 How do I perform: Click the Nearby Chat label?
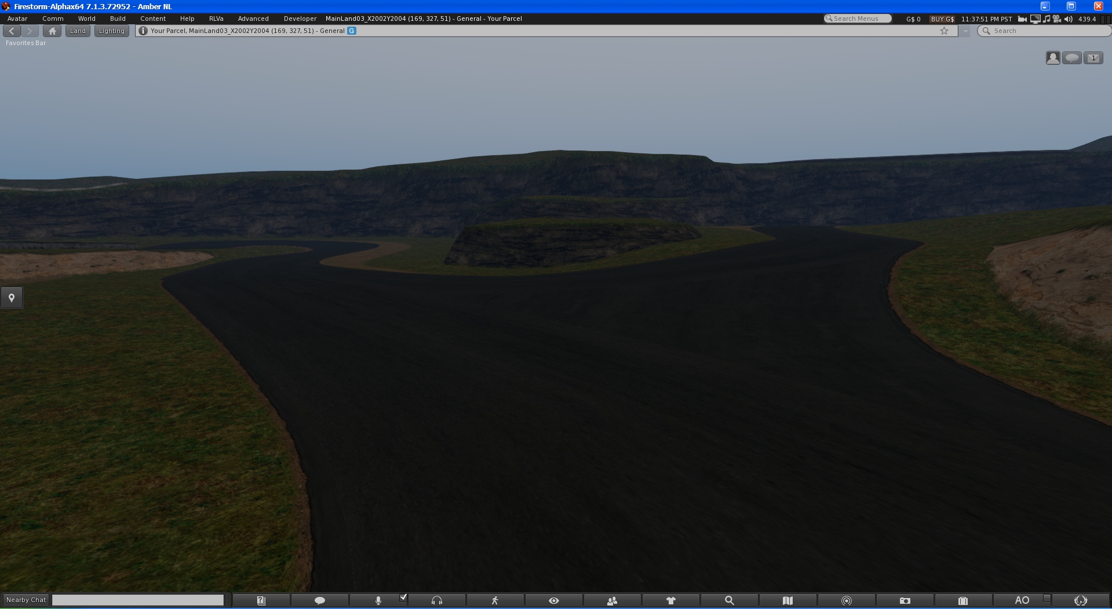click(x=26, y=600)
